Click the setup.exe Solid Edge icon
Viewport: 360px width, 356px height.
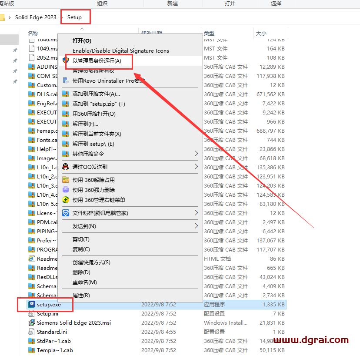point(32,304)
